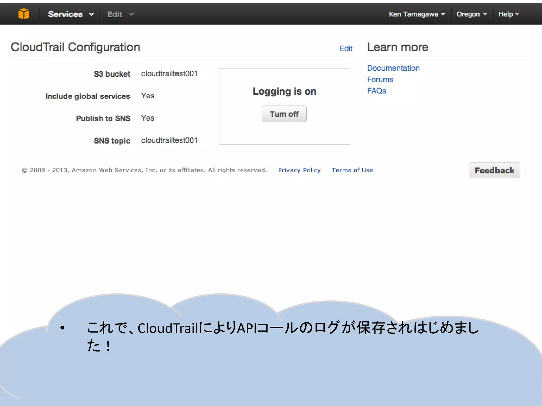Open the Edit menu in the top bar
This screenshot has height=406, width=542.
tap(120, 14)
